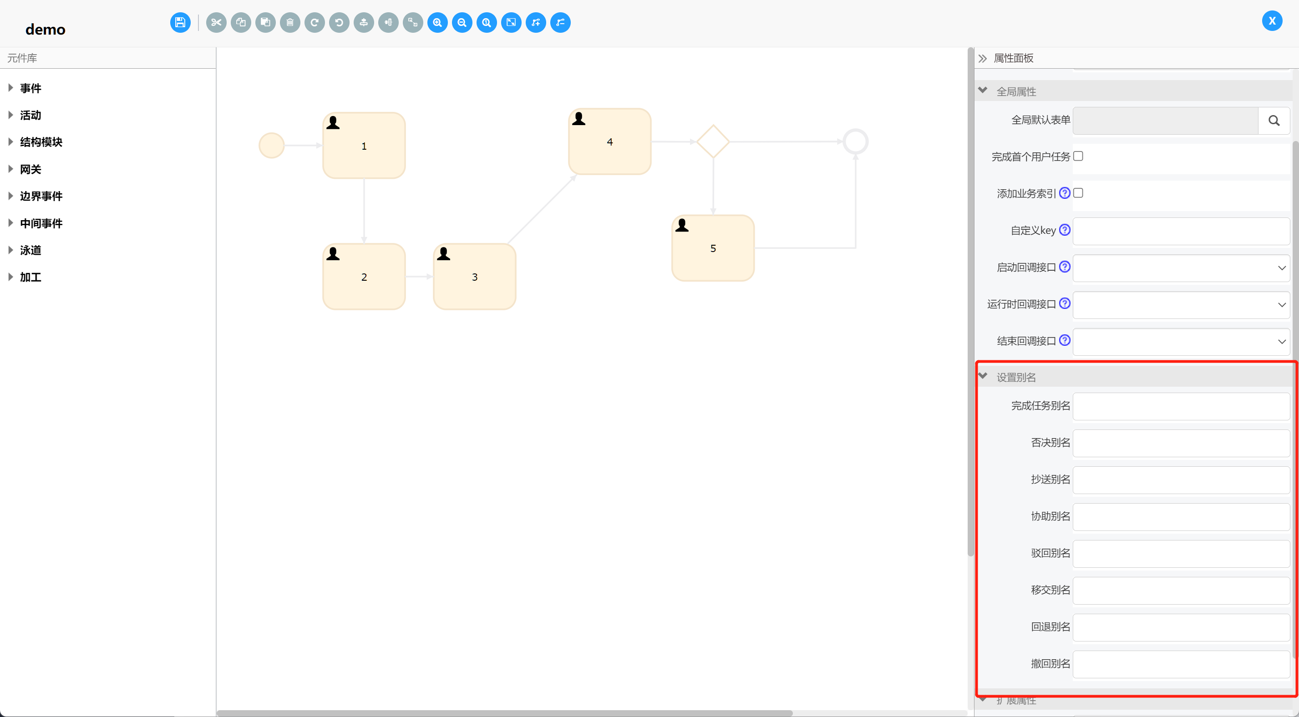Viewport: 1299px width, 717px height.
Task: Expand the 活动 palette group
Action: click(30, 116)
